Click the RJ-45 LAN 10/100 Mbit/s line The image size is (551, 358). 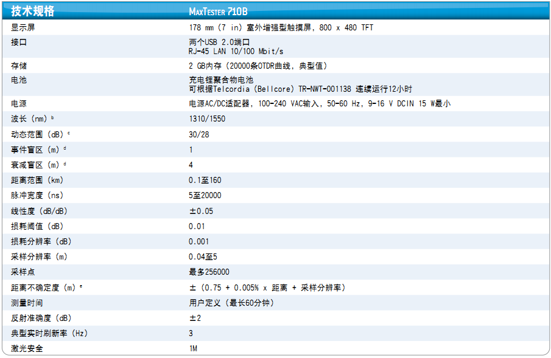pos(236,51)
